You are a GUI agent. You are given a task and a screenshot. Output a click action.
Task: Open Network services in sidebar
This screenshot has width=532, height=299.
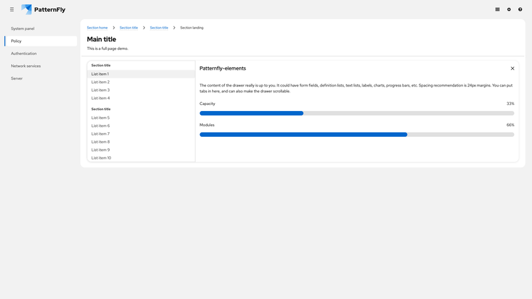click(x=26, y=66)
